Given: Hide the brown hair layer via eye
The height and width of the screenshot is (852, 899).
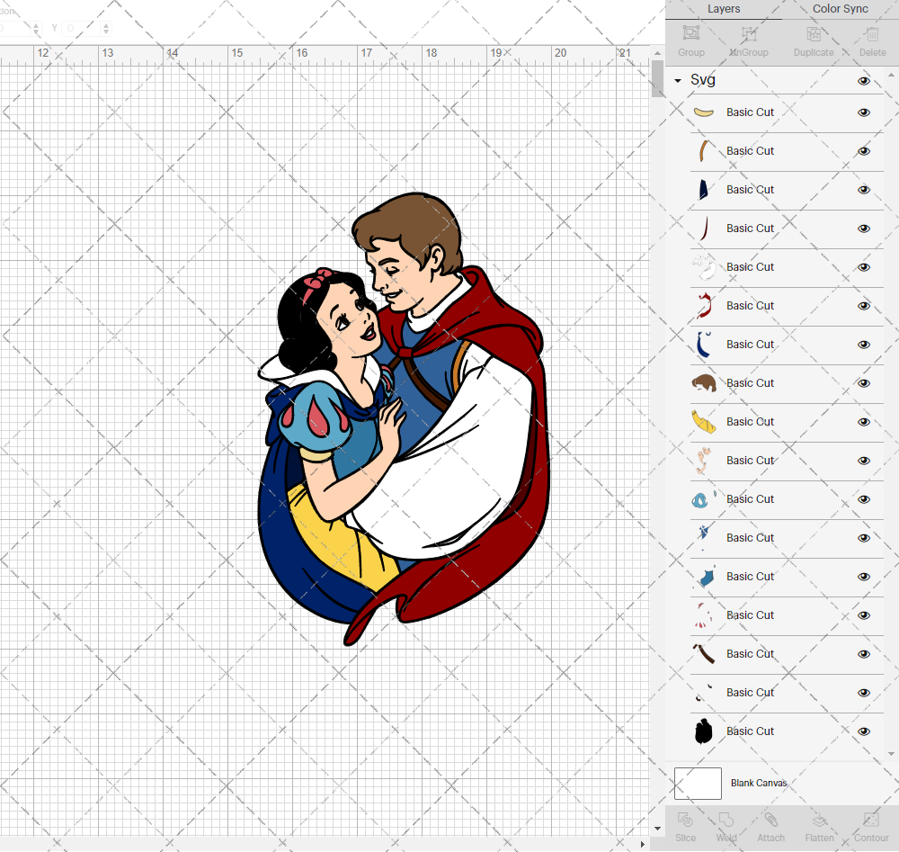Looking at the screenshot, I should 863,383.
